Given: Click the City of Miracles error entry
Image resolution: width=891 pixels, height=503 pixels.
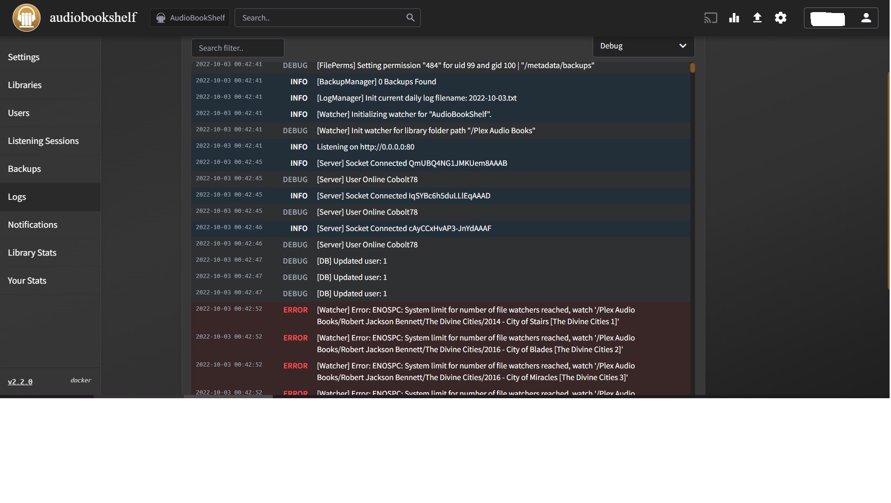Looking at the screenshot, I should click(x=440, y=372).
